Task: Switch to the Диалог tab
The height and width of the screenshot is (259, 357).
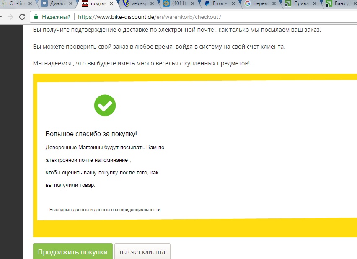Action: (x=57, y=4)
